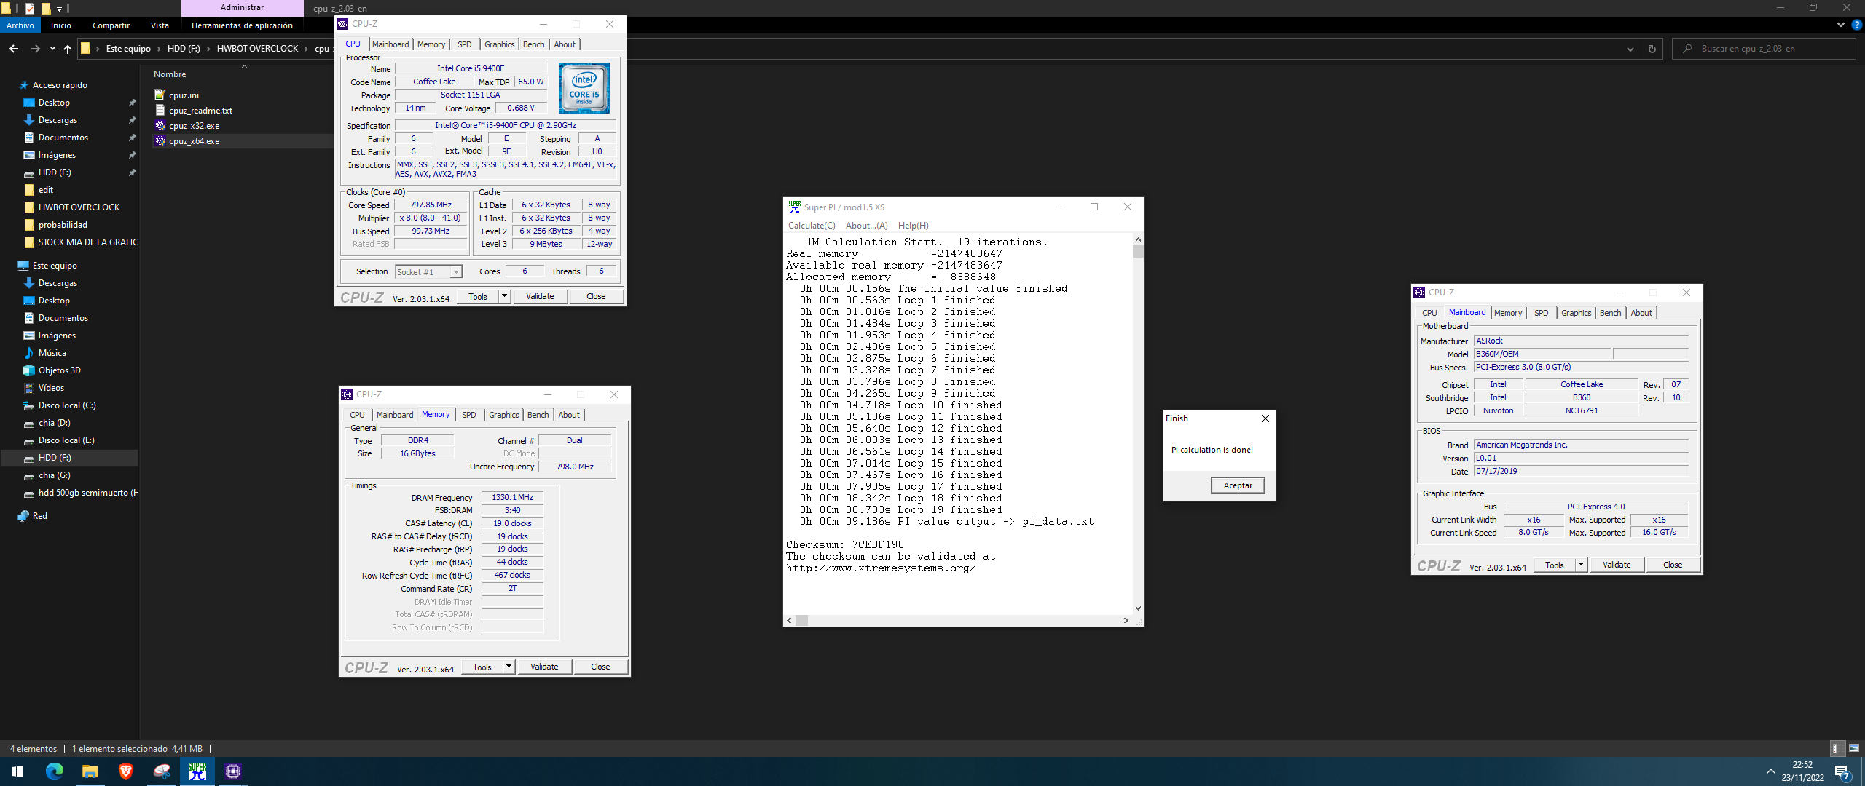
Task: Switch to details view layout
Action: click(1838, 748)
